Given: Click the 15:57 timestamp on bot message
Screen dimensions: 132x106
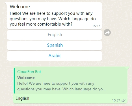Looking at the screenshot, I should pyautogui.click(x=96, y=26).
